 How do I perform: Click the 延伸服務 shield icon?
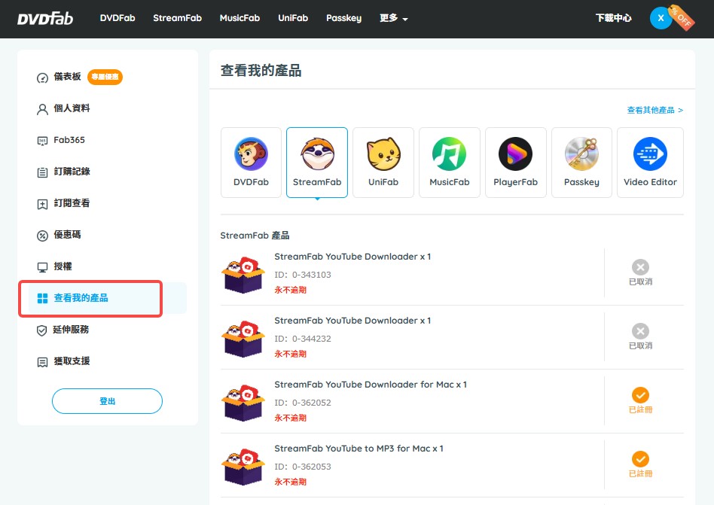point(42,330)
